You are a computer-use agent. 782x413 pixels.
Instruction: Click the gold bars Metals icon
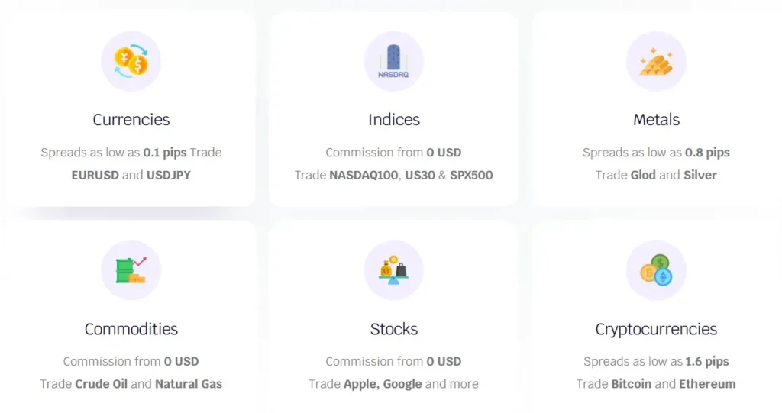(x=656, y=61)
